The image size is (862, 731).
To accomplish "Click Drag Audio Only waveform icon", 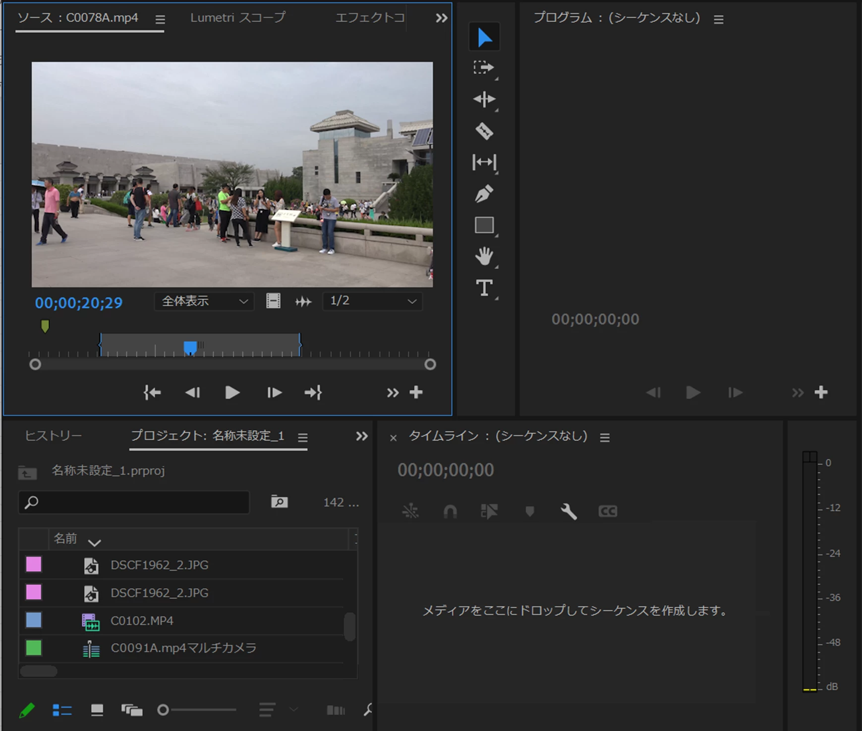I will click(303, 302).
